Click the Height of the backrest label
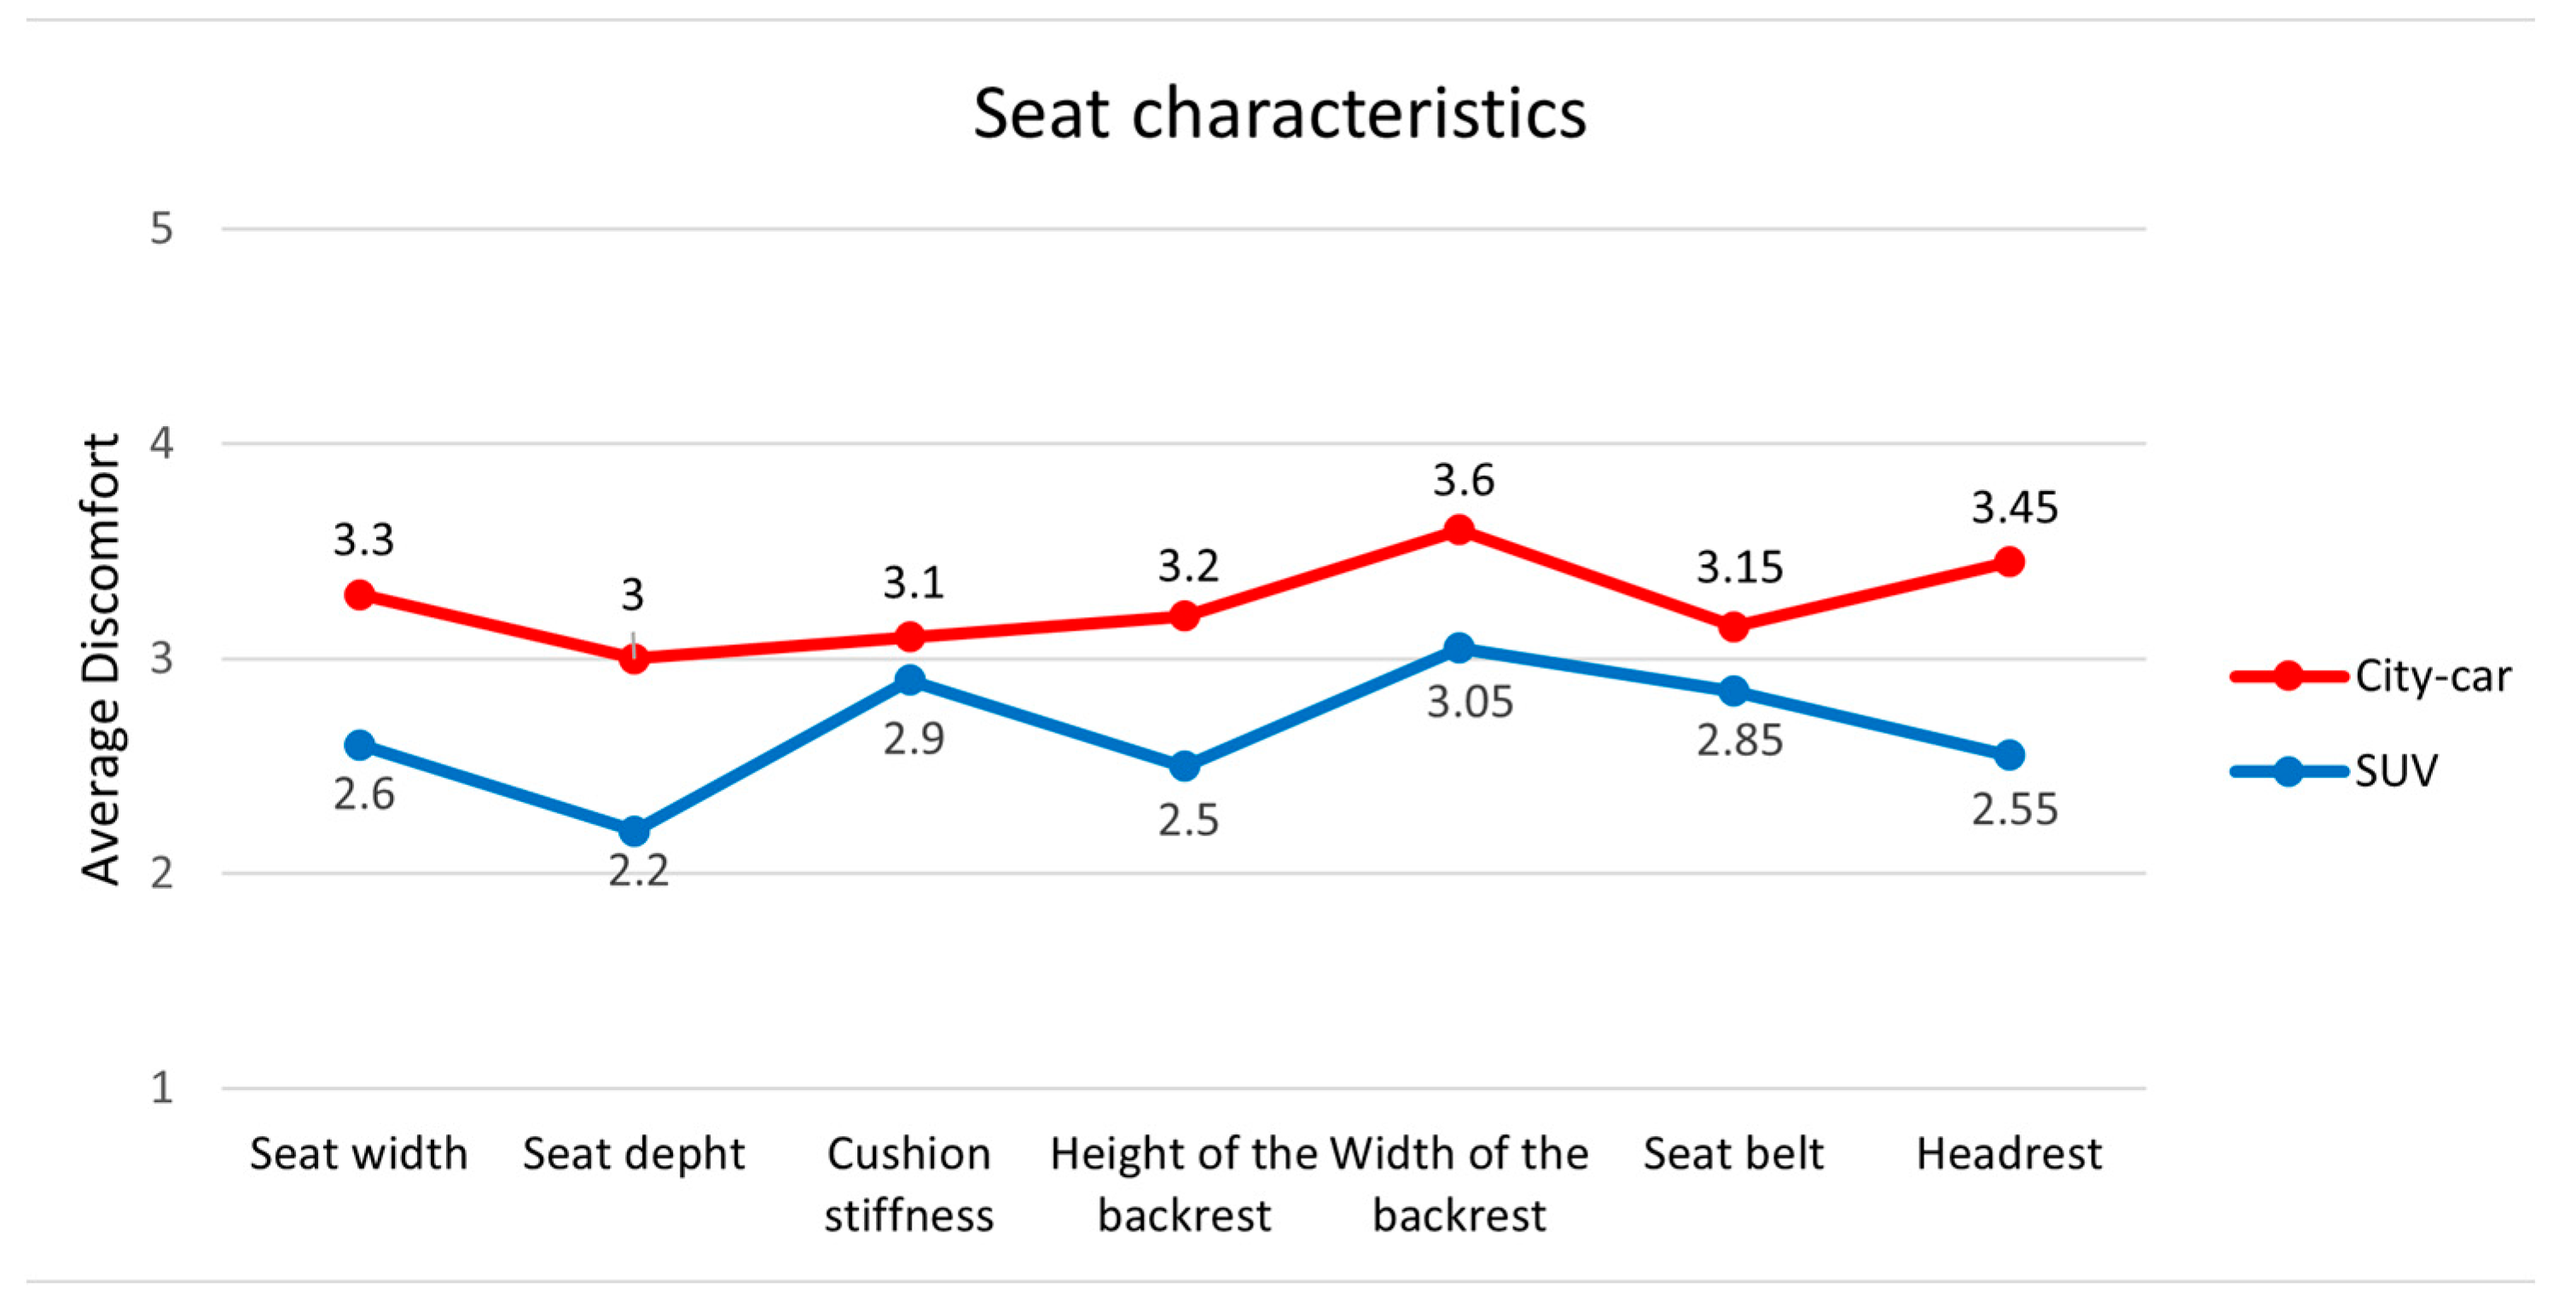 point(1184,1184)
